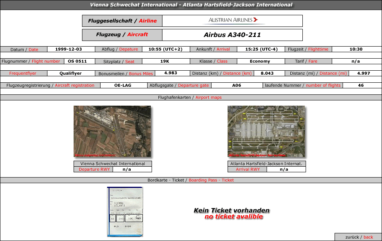Image resolution: width=382 pixels, height=241 pixels.
Task: Select departure gate value A06
Action: [236, 86]
